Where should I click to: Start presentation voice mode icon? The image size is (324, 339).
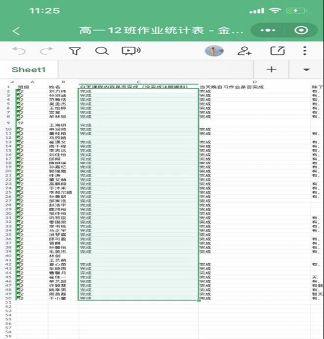point(131,51)
